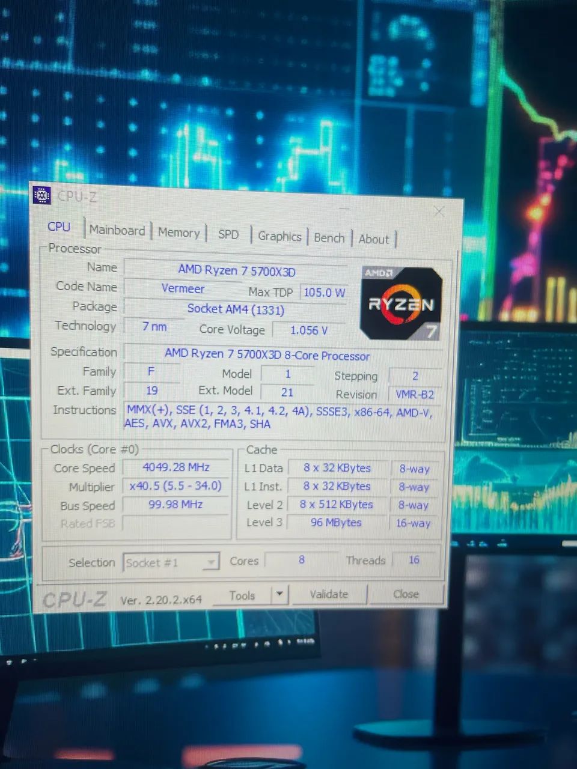The height and width of the screenshot is (769, 577).
Task: Expand the Socket #1 selection combo box
Action: [171, 563]
